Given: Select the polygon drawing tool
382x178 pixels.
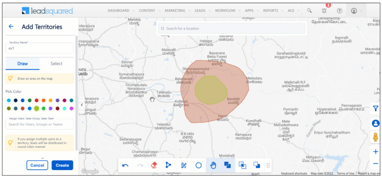Looking at the screenshot, I should pyautogui.click(x=169, y=165).
